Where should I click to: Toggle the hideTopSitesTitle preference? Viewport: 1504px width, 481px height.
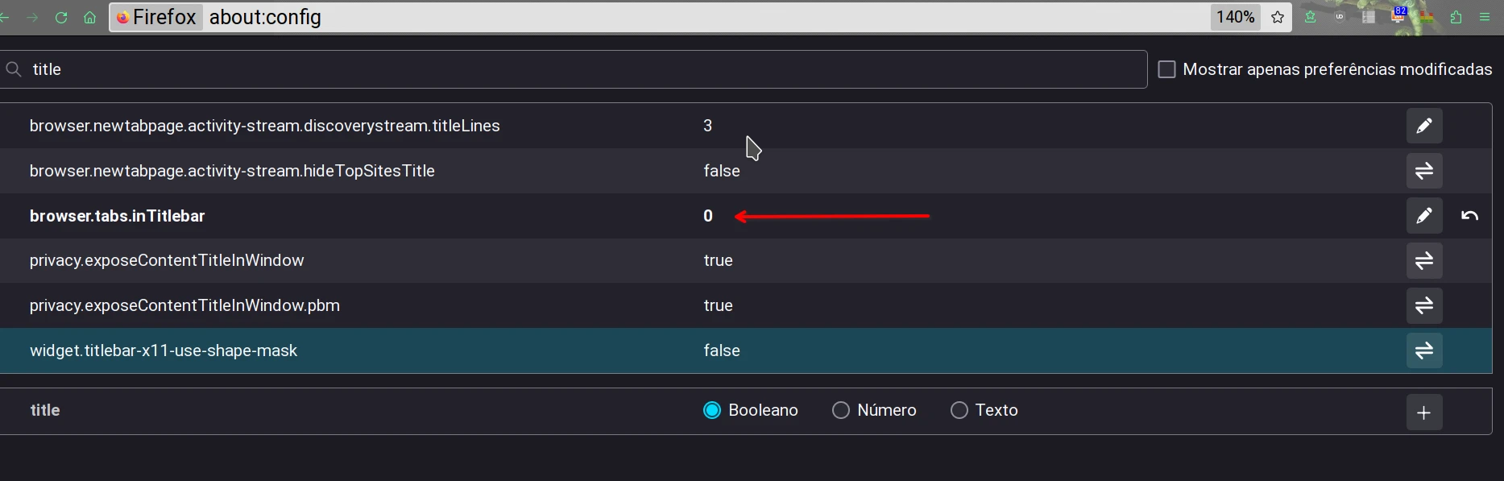[x=1424, y=171]
